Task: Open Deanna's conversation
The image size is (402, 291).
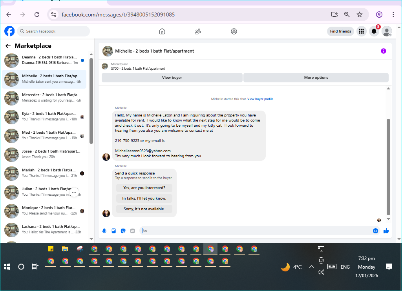Action: click(x=44, y=60)
